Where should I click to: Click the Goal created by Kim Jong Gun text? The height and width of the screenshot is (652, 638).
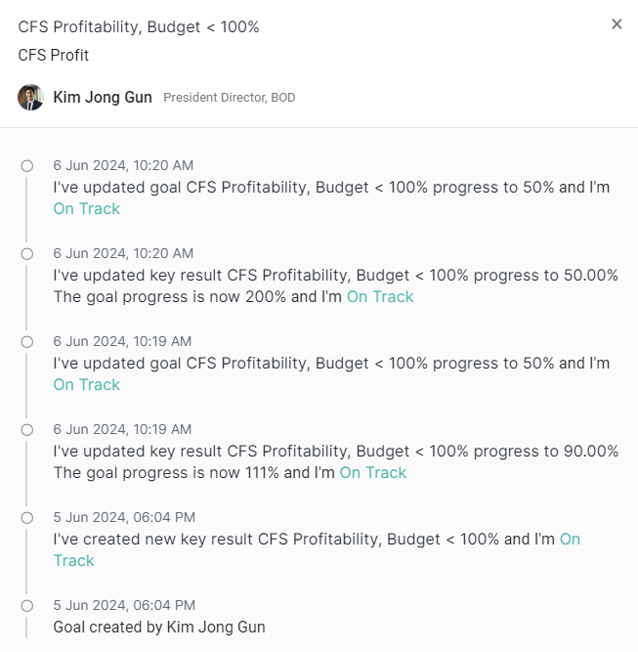coord(159,627)
